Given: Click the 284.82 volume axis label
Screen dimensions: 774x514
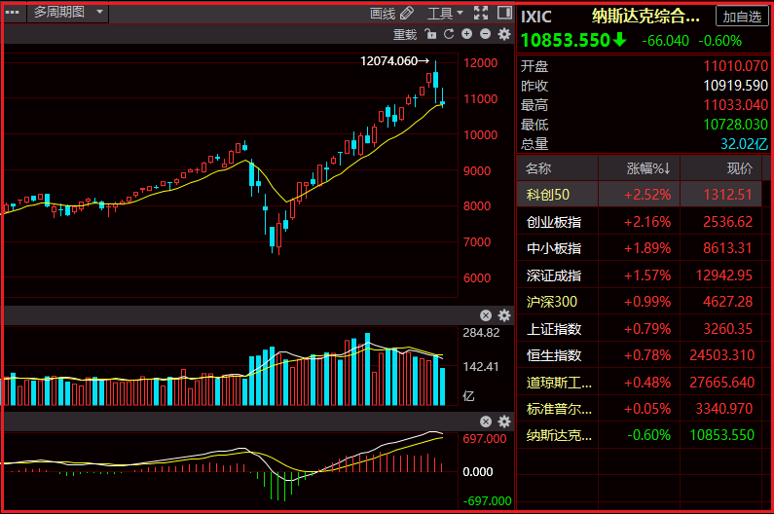Looking at the screenshot, I should pyautogui.click(x=481, y=333).
